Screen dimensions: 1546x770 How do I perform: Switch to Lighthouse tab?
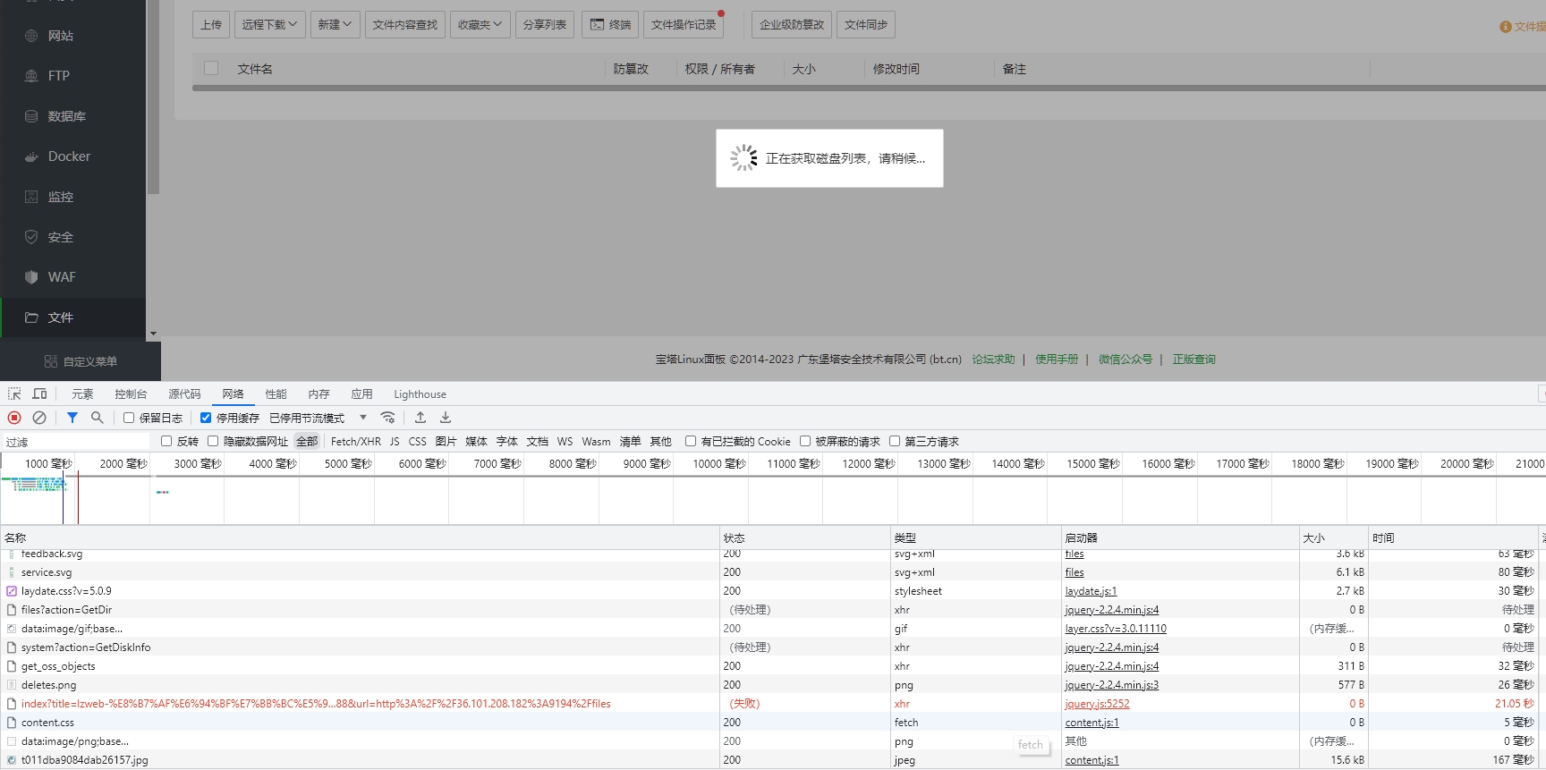point(420,394)
